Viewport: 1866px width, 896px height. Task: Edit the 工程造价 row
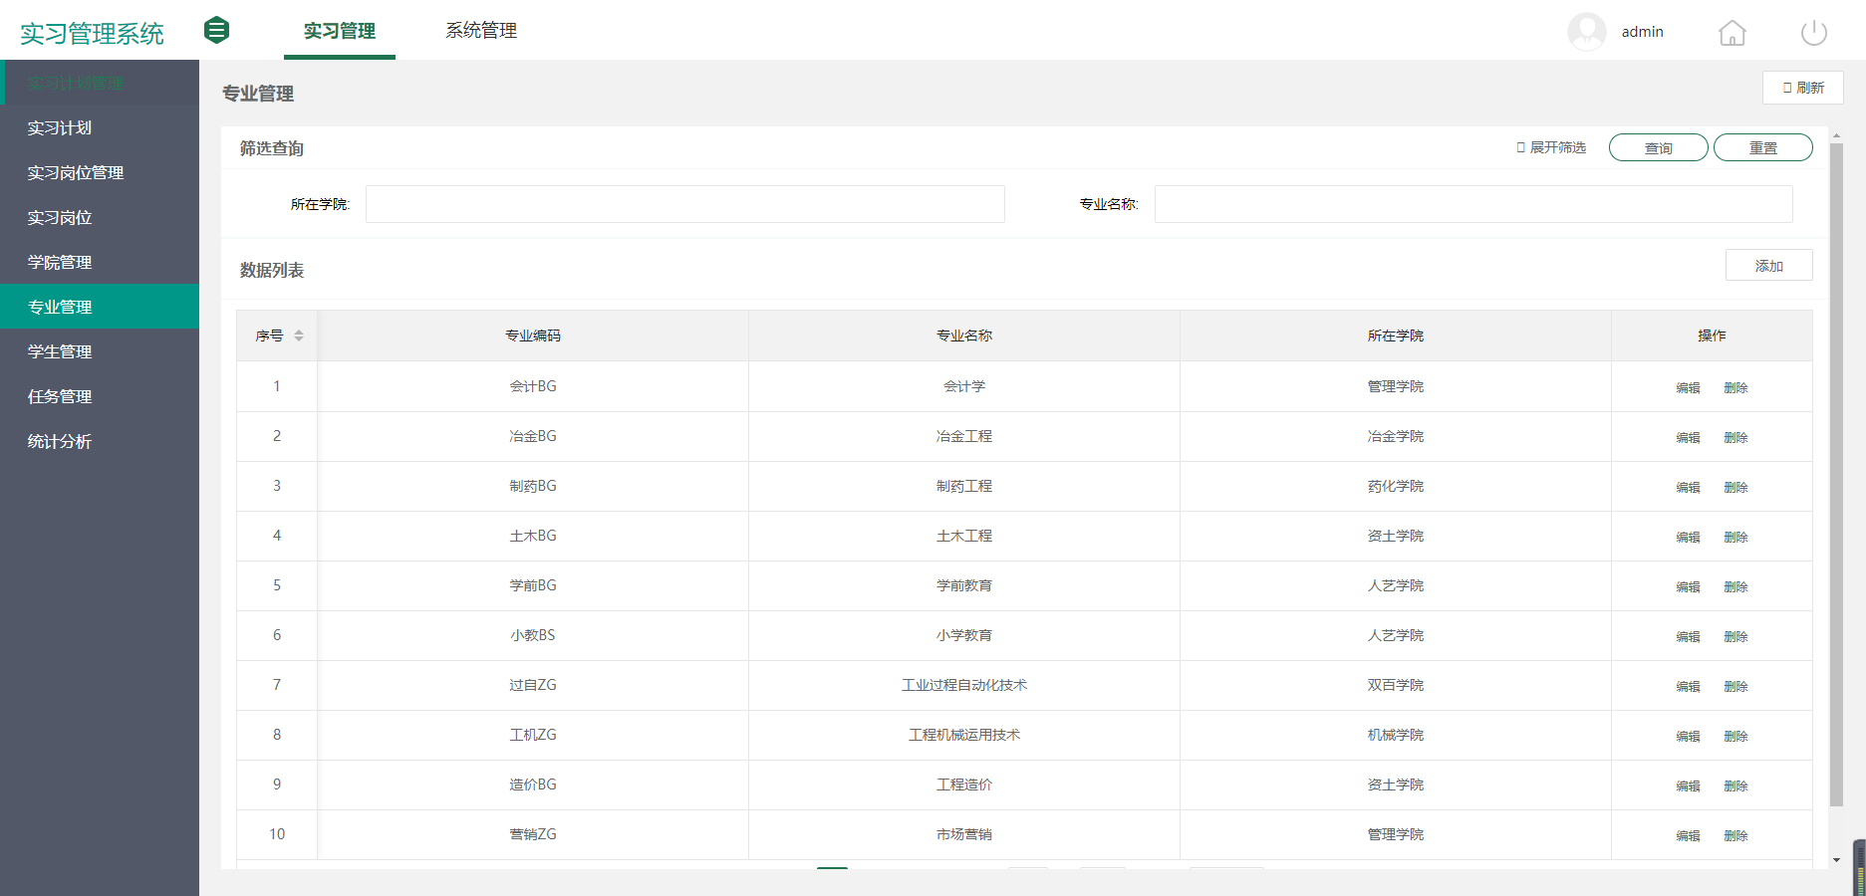(x=1688, y=785)
